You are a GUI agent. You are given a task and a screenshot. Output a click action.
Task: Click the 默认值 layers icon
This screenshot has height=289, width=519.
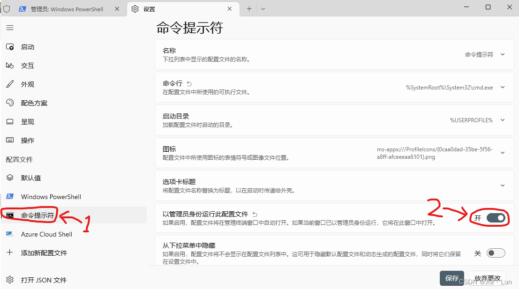point(10,178)
